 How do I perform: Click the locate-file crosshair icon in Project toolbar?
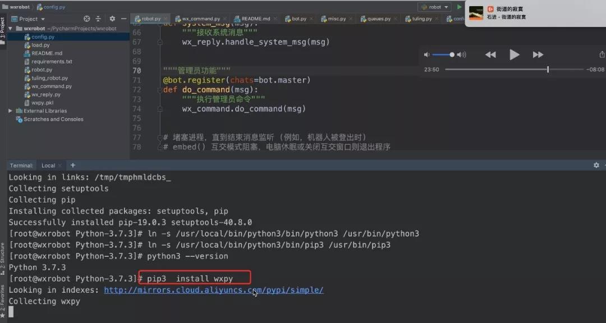[x=87, y=19]
